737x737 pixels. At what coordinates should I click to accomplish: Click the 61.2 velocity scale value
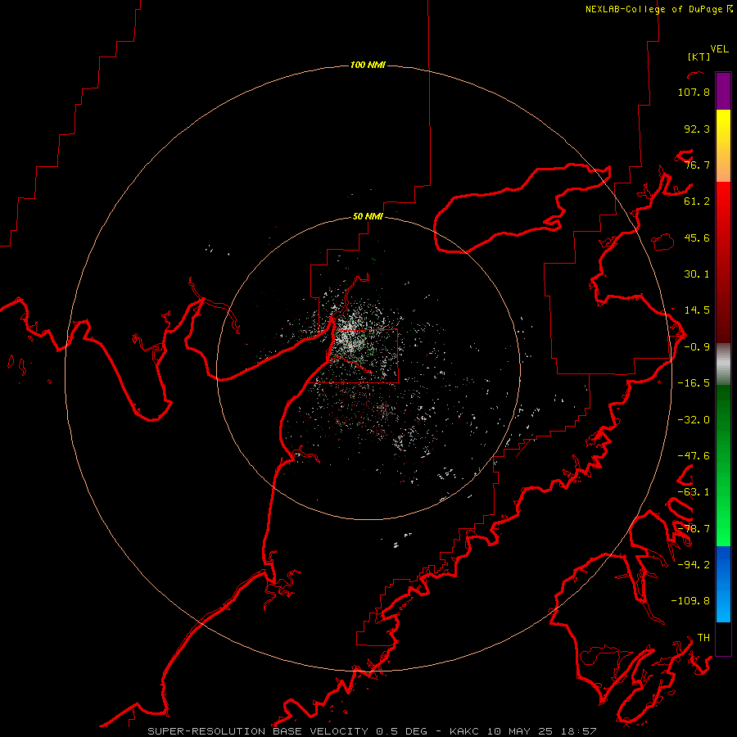697,201
